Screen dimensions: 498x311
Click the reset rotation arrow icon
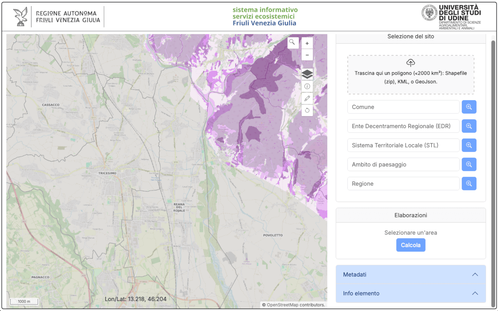click(x=307, y=110)
